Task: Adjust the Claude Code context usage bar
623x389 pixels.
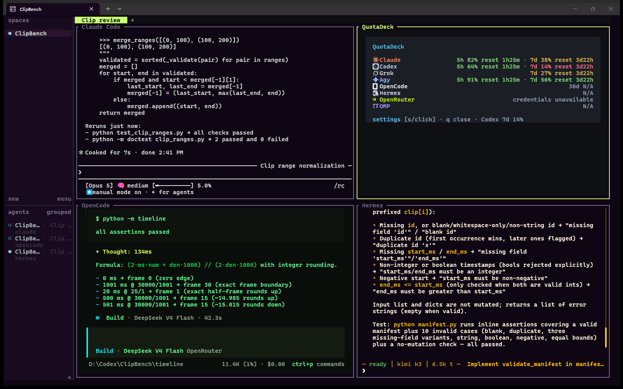Action: (x=173, y=186)
